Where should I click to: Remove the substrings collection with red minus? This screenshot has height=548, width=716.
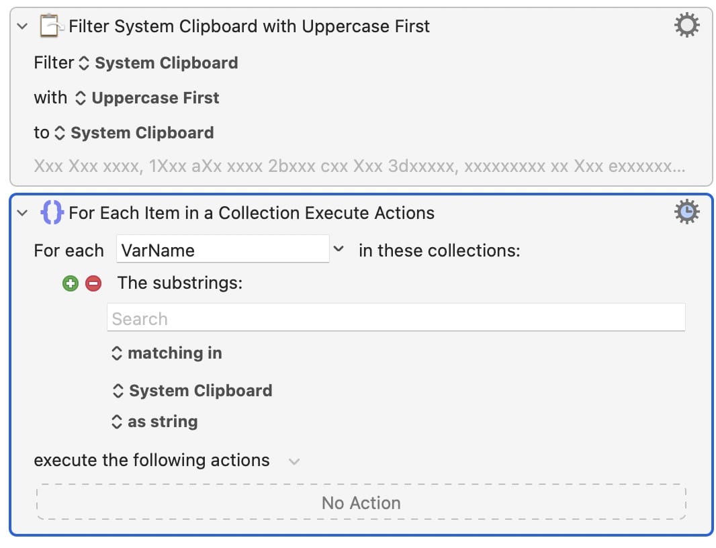tap(94, 283)
